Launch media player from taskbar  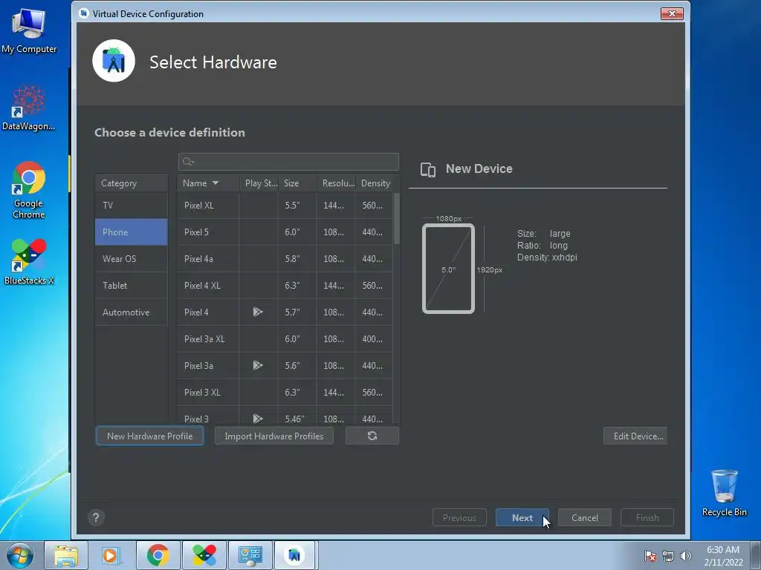point(111,555)
